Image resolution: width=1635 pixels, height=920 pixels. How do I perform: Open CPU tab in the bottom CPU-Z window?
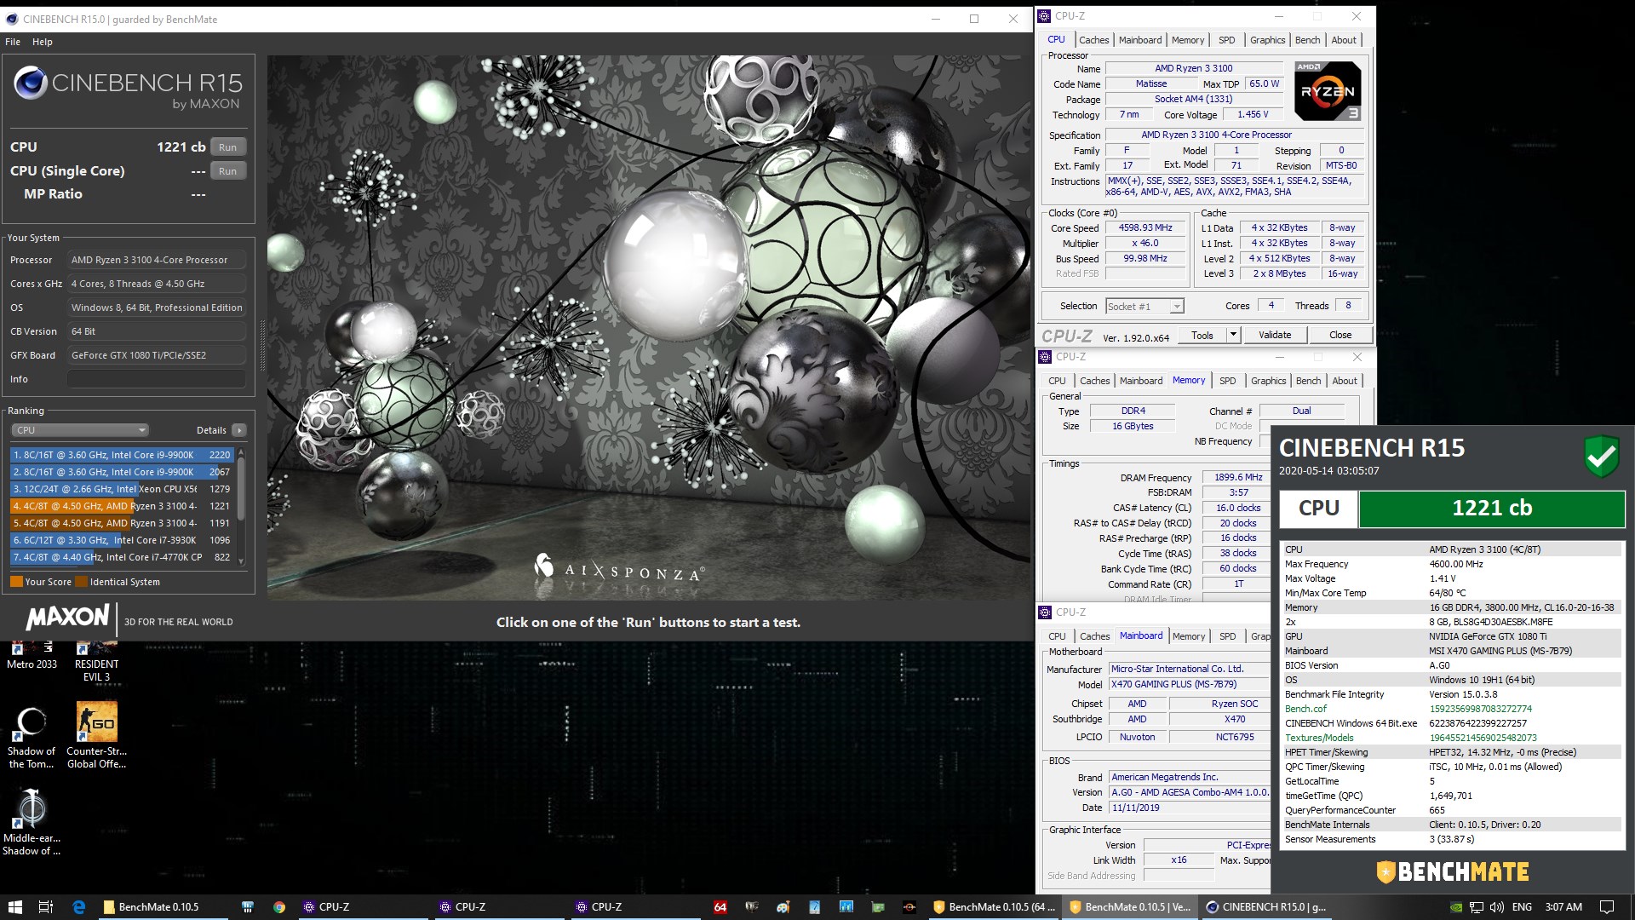point(1057,636)
